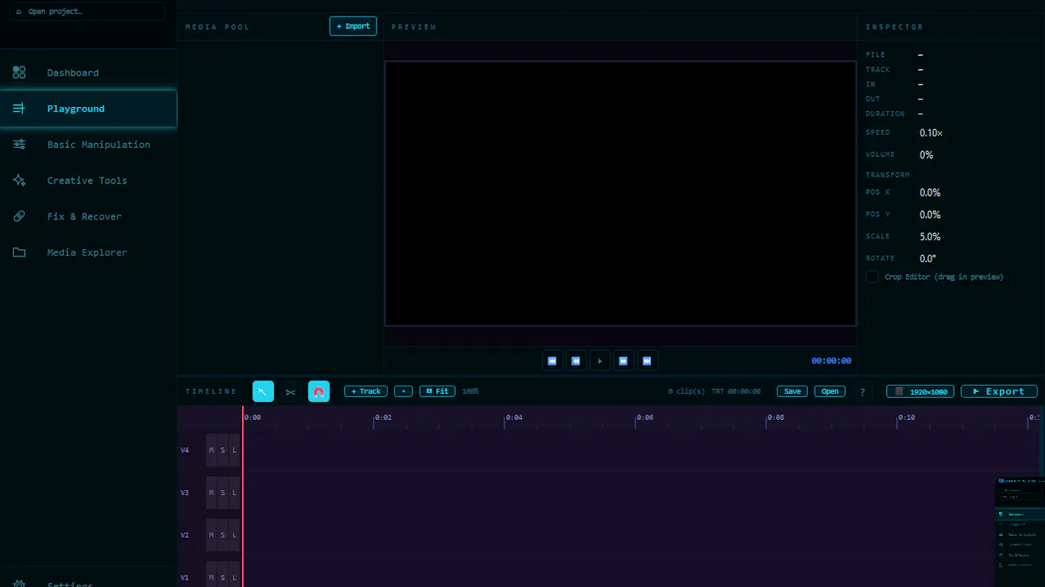Mute track V2
This screenshot has width=1045, height=587.
tap(211, 535)
